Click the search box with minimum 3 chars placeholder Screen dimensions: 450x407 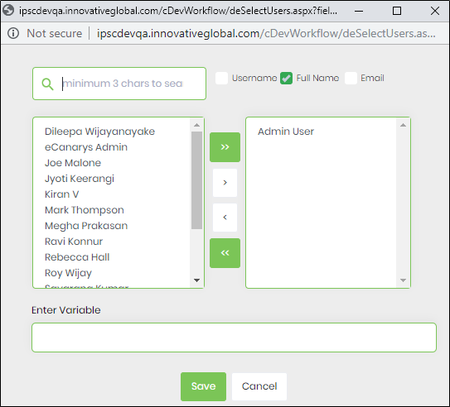coord(119,84)
